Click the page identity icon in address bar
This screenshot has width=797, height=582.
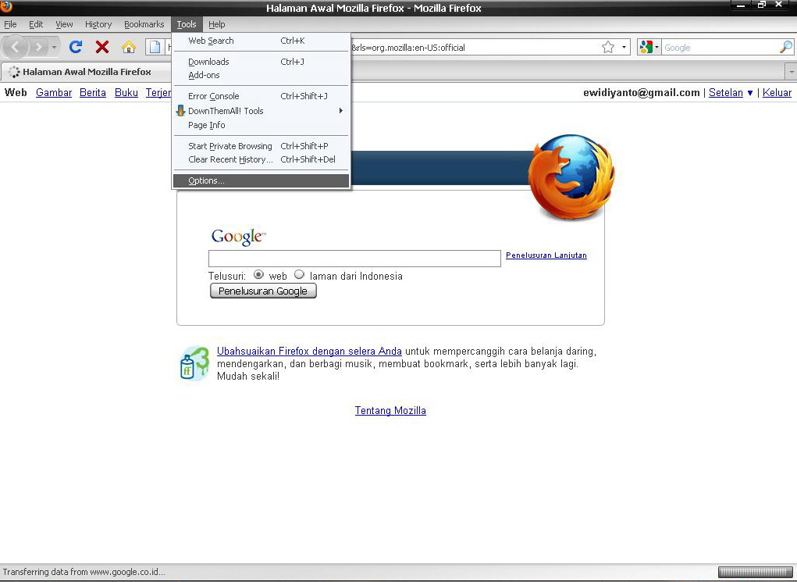point(155,48)
